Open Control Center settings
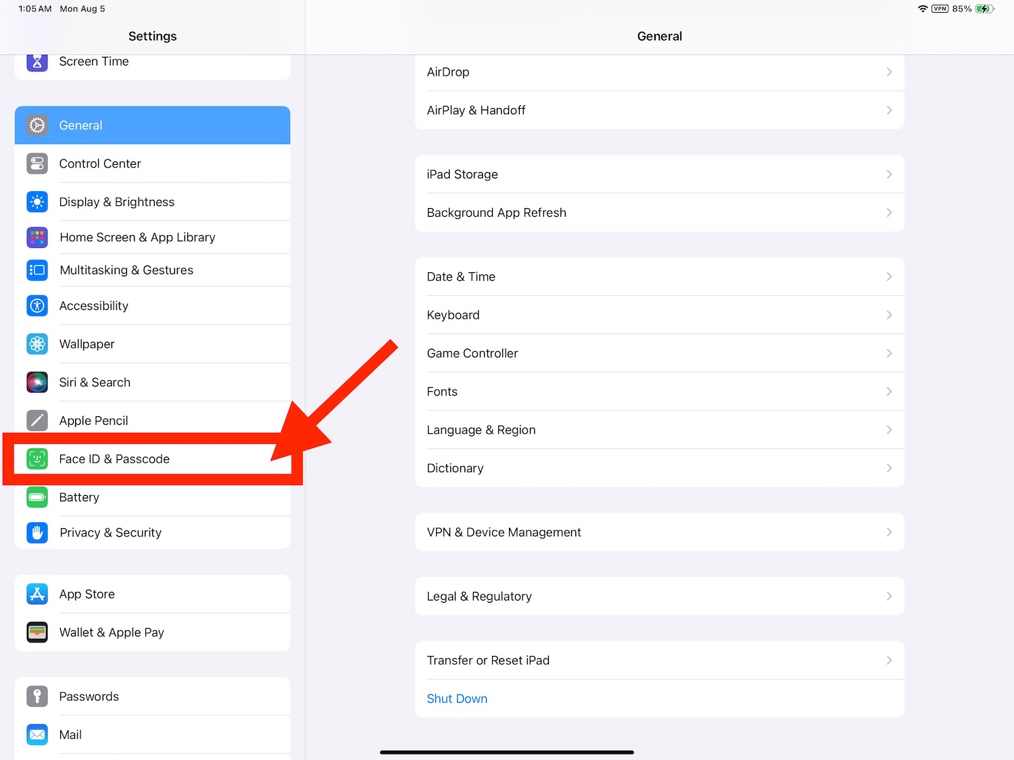Screen dimensions: 1014x760 tap(152, 163)
